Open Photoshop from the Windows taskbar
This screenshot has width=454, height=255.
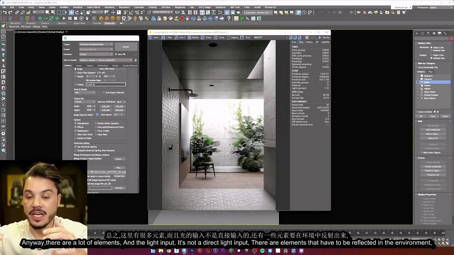pos(192,251)
